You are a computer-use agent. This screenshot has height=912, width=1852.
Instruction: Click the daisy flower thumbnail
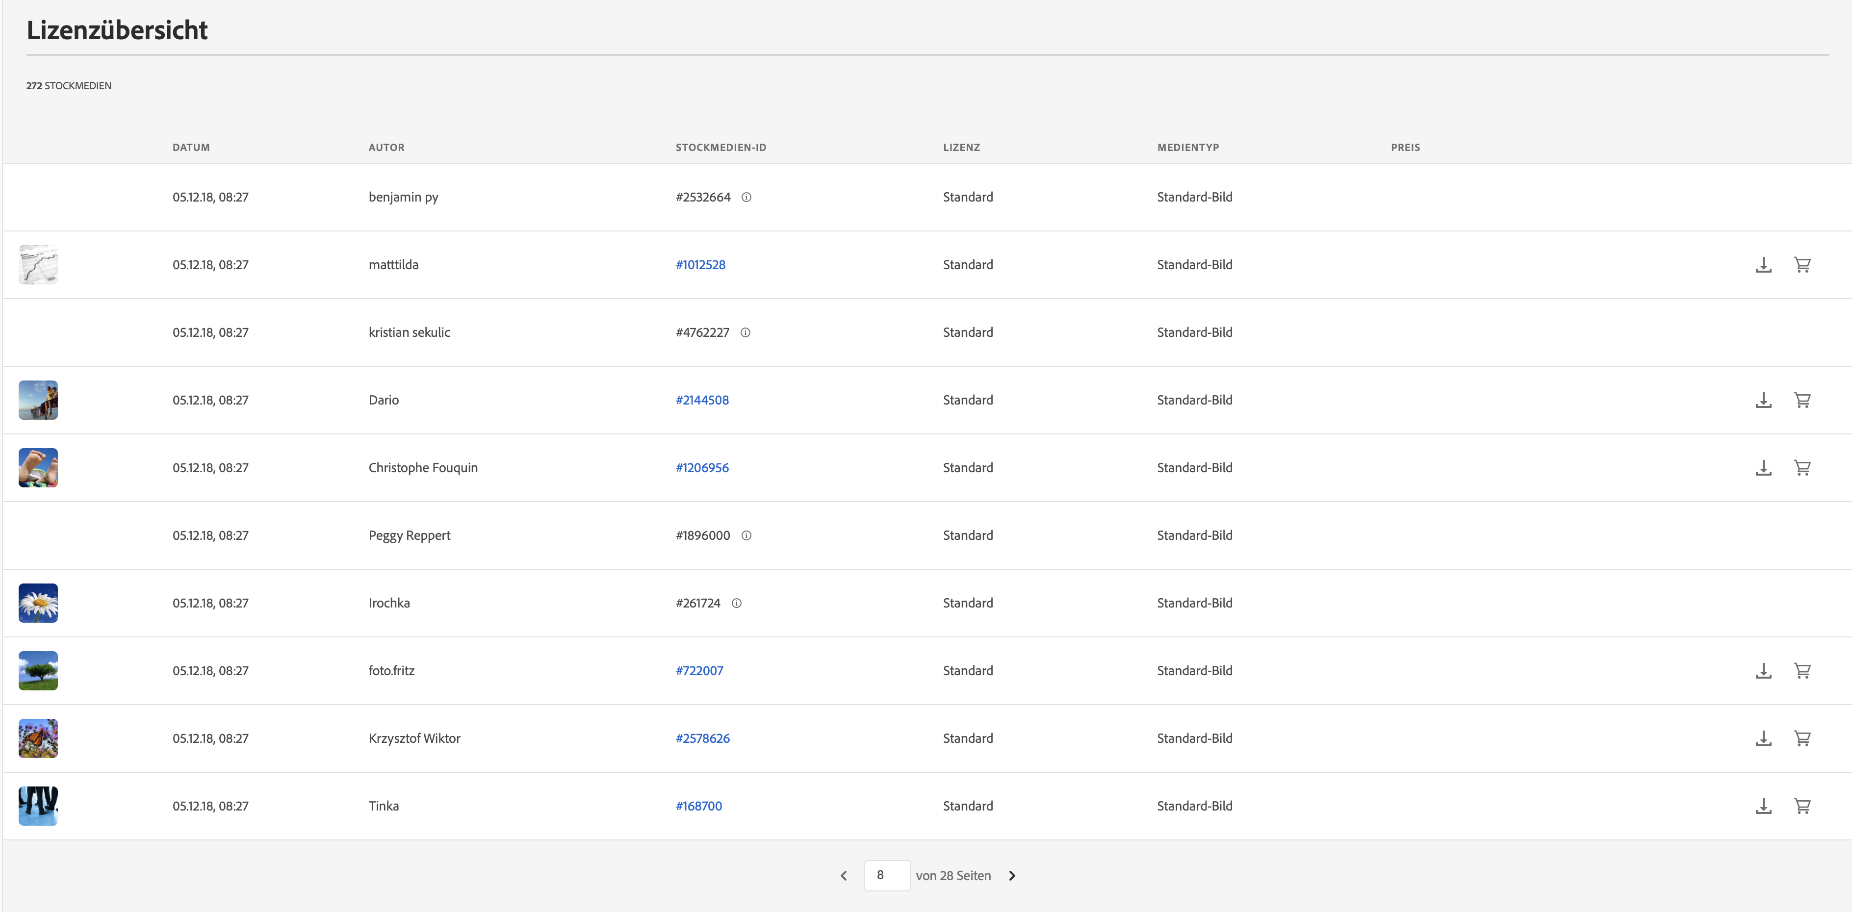tap(38, 603)
